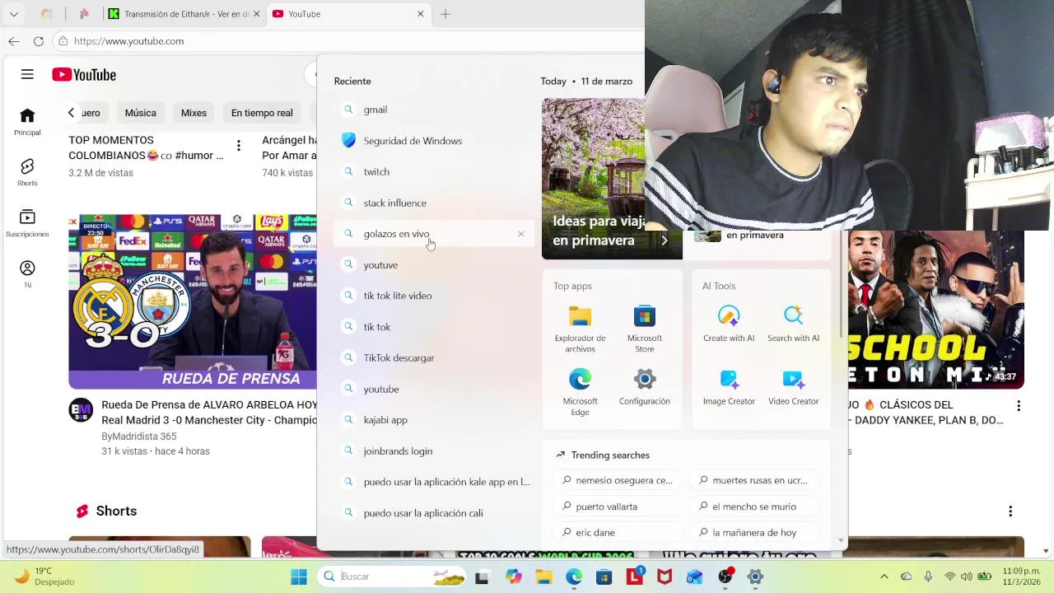Open Suscripciones in the YouTube sidebar
Viewport: 1054px width, 593px height.
point(27,223)
